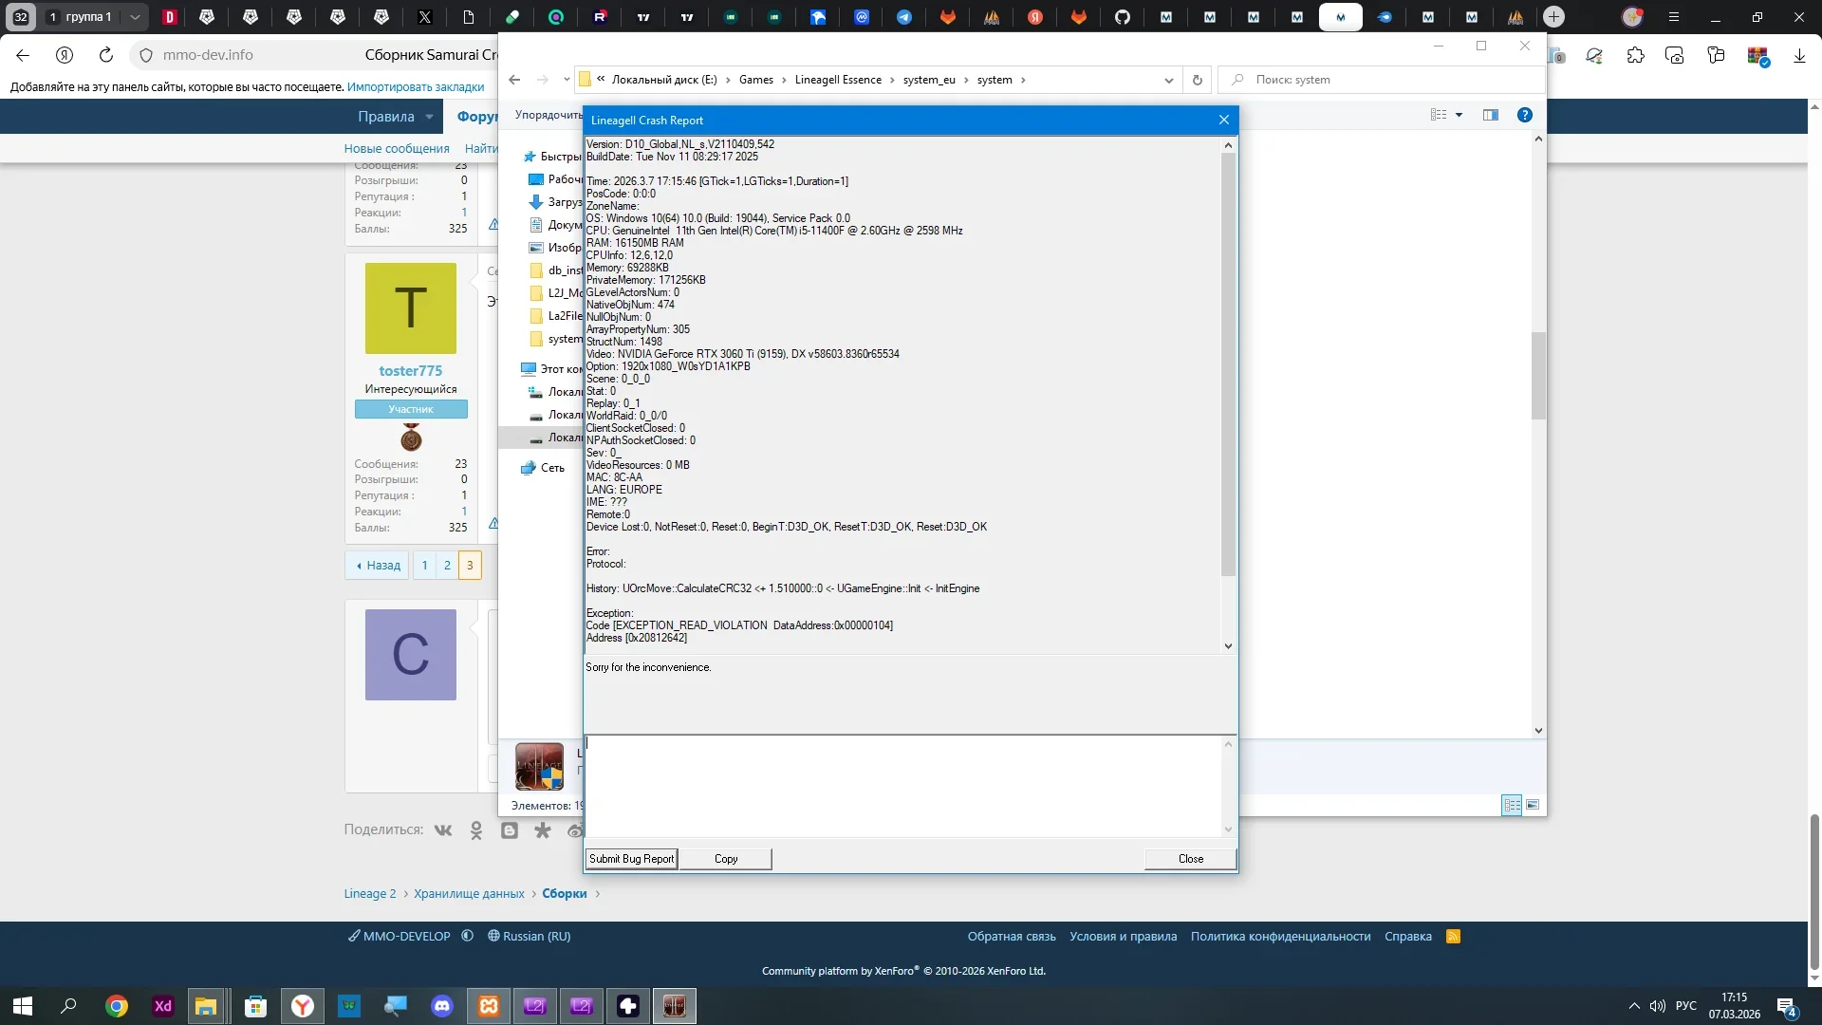
Task: Toggle the Explorer preview pane
Action: click(x=1491, y=115)
